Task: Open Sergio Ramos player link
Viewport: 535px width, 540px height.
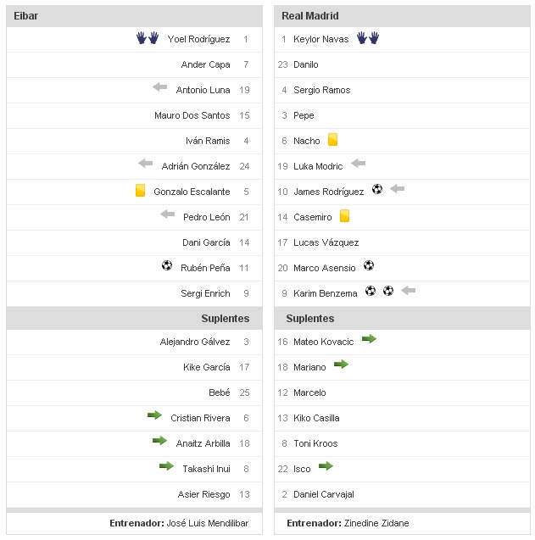Action: click(321, 90)
